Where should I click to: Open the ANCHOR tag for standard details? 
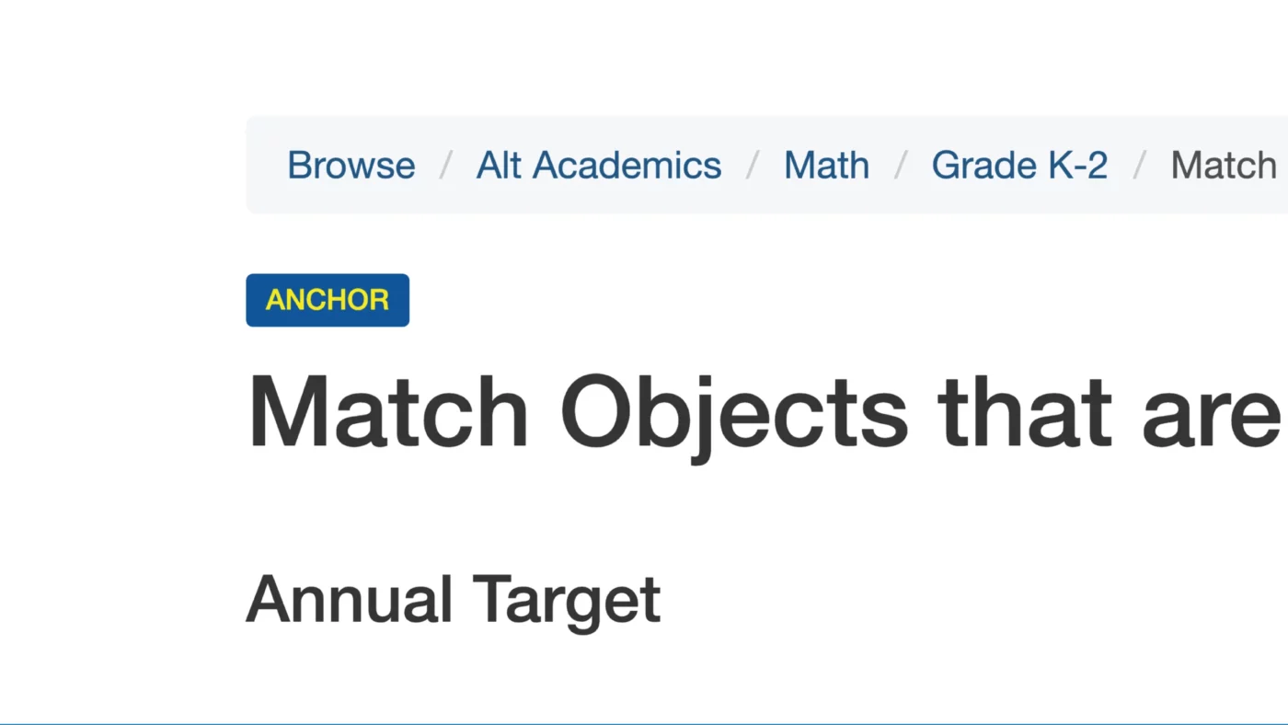pyautogui.click(x=327, y=300)
